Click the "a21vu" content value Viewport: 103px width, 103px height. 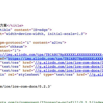point(57,43)
